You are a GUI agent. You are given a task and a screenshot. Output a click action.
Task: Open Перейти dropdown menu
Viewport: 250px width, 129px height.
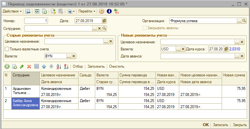point(87,11)
